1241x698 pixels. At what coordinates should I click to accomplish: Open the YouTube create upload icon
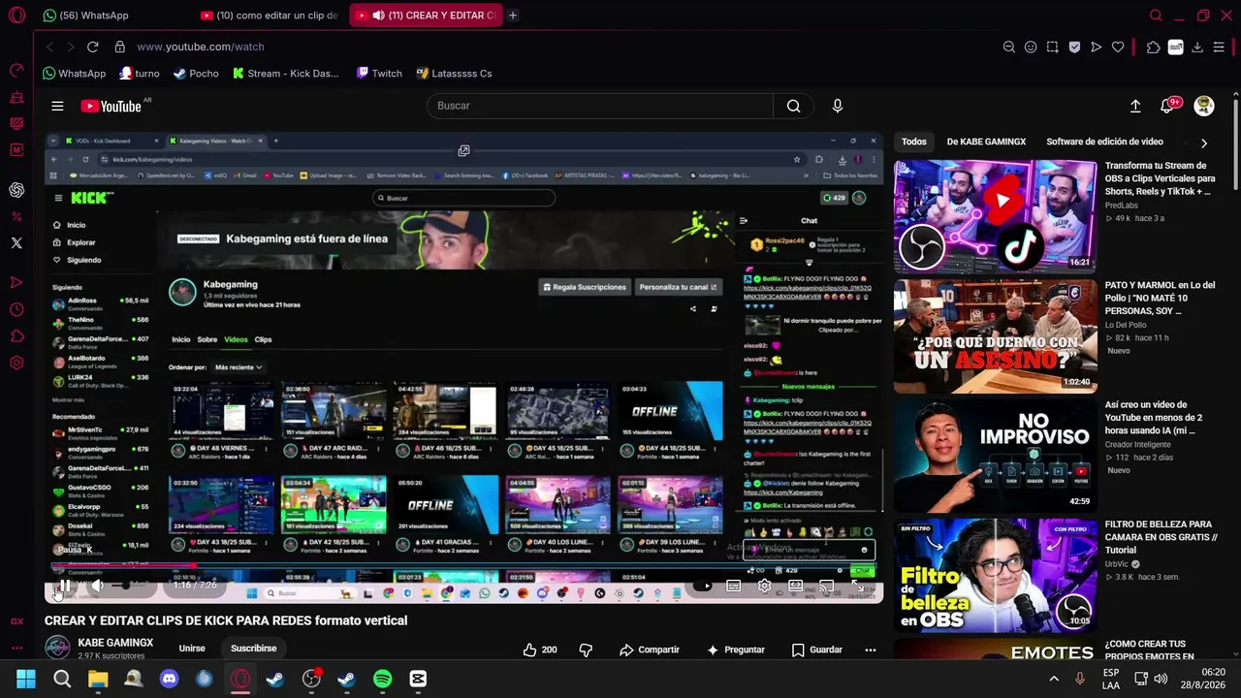click(x=1135, y=106)
